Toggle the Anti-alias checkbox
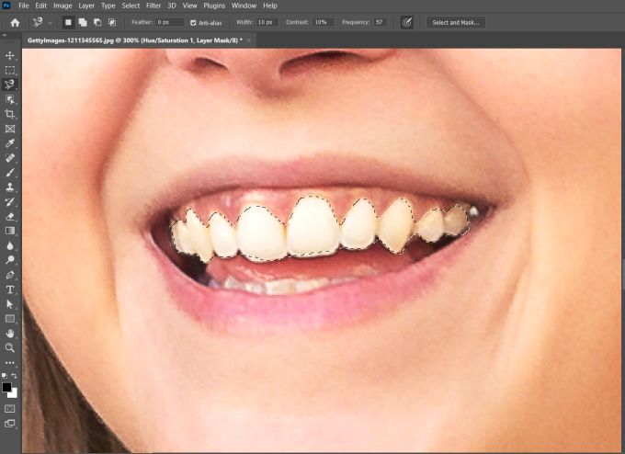The image size is (625, 454). point(193,22)
